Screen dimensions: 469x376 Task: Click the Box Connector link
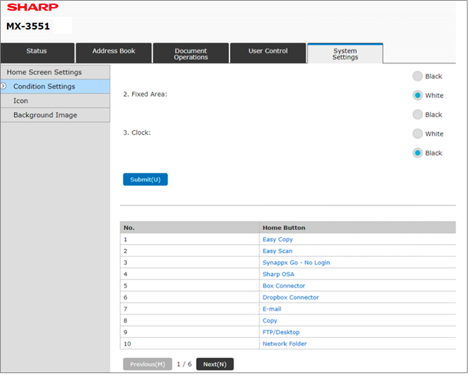284,286
